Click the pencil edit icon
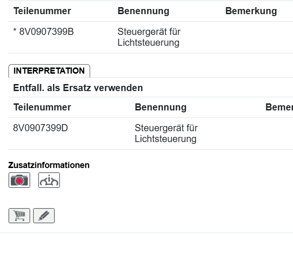The image size is (293, 261). pyautogui.click(x=44, y=216)
